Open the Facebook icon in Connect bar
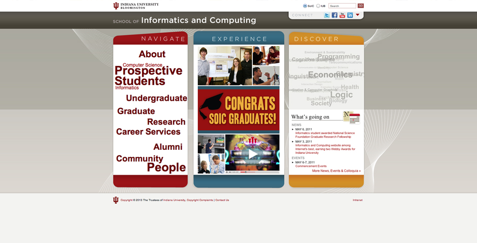This screenshot has height=243, width=477. point(334,15)
